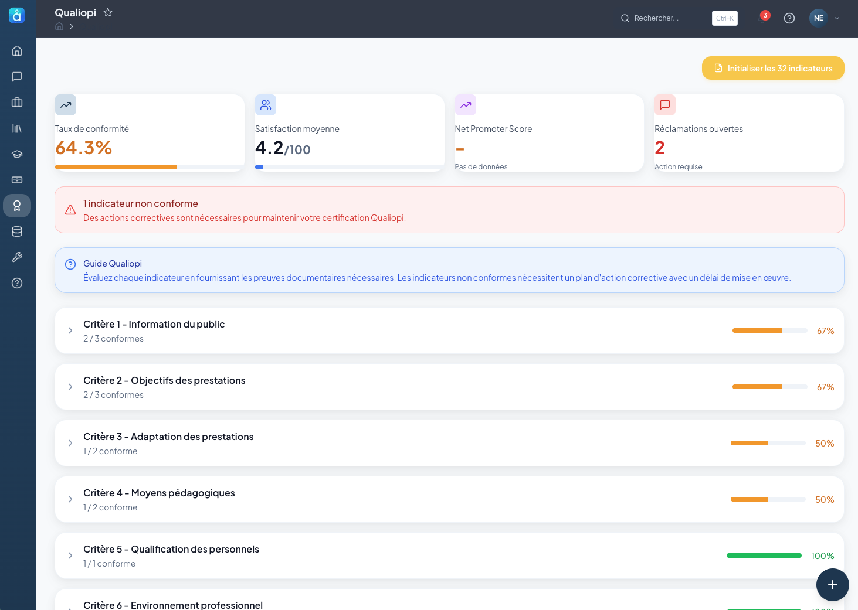Expand Critère 2 – Objectifs des prestations
858x610 pixels.
(x=70, y=387)
